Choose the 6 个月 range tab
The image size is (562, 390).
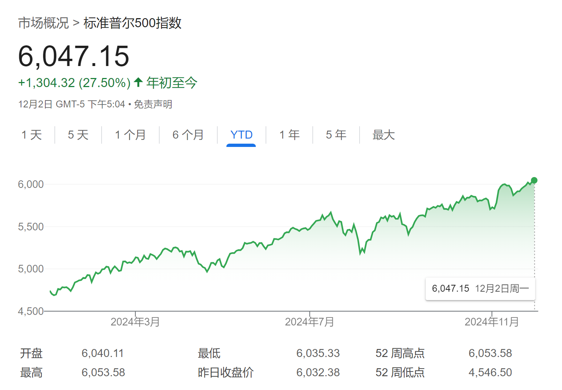point(188,135)
